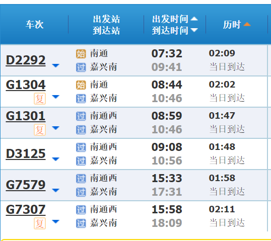Click the 复 badge under G1304

pos(40,99)
